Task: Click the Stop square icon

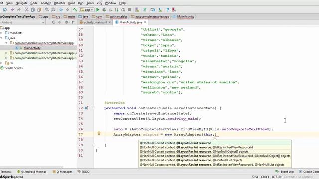Action: tap(129, 10)
